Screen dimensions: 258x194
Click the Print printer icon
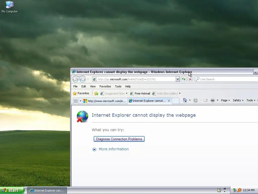point(213,100)
